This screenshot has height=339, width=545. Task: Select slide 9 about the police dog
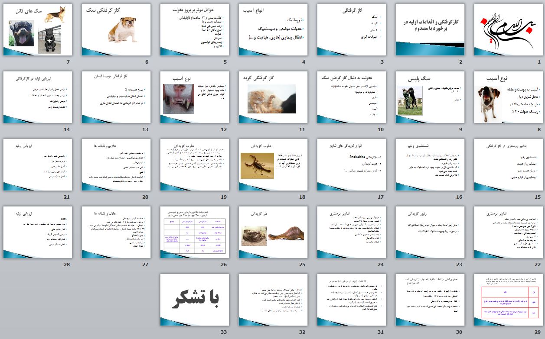(430, 97)
